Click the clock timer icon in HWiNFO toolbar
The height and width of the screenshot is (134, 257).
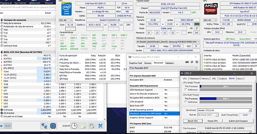pyautogui.click(x=74, y=126)
